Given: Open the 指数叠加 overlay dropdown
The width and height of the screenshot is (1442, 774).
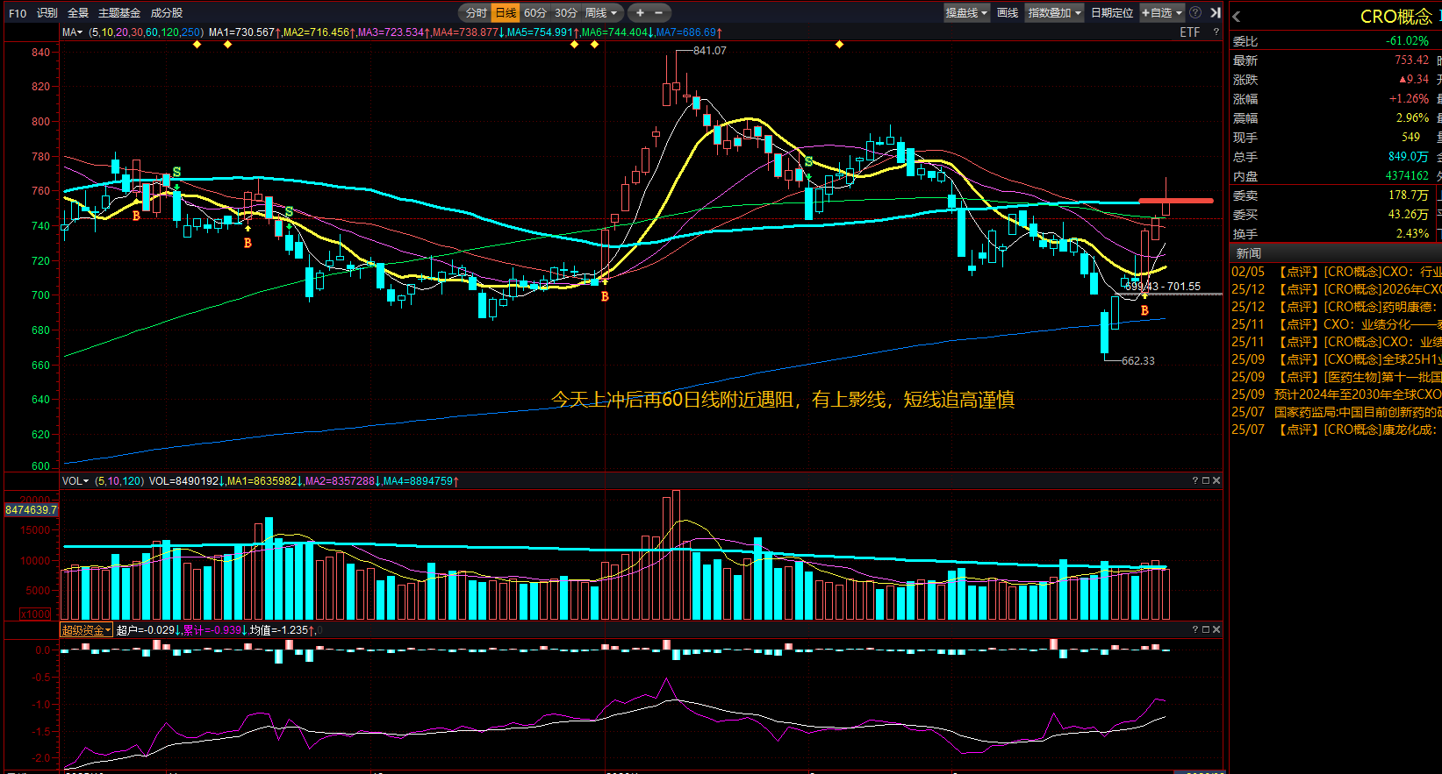Looking at the screenshot, I should click(1054, 12).
